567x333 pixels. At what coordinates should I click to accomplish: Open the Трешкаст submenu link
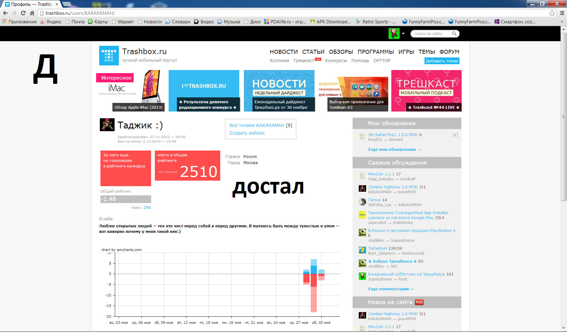click(x=304, y=61)
